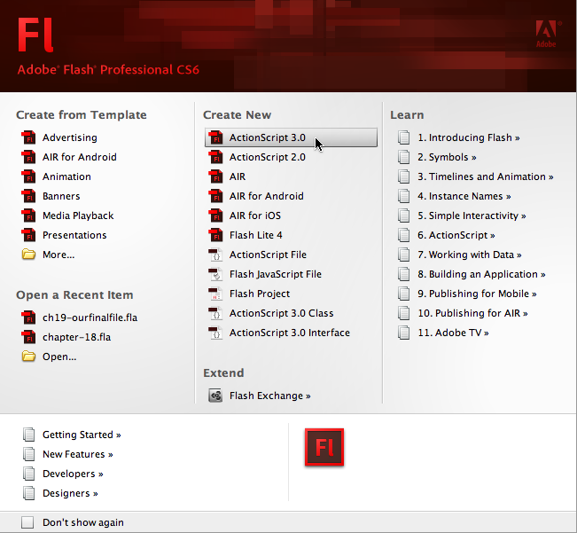Click the ActionScript 3.0 Class file icon
This screenshot has width=577, height=533.
pyautogui.click(x=214, y=313)
